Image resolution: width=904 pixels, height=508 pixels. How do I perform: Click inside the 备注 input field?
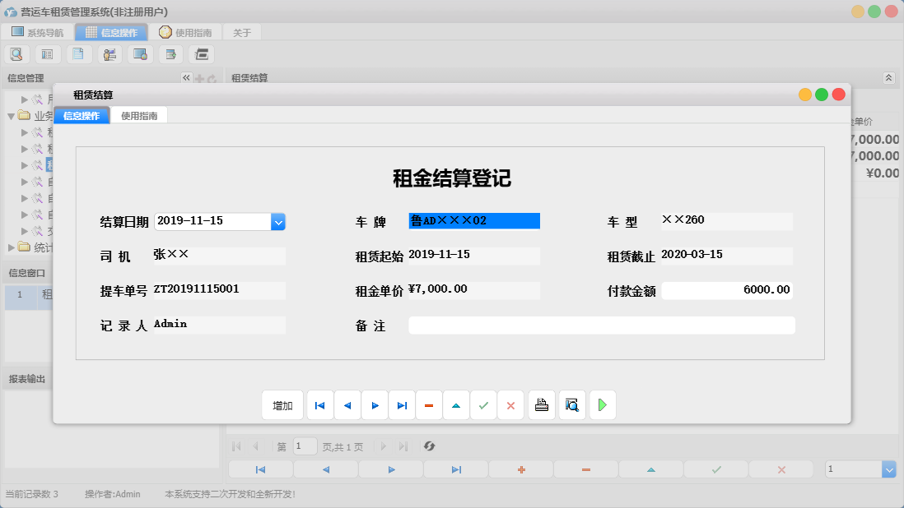[x=601, y=325]
